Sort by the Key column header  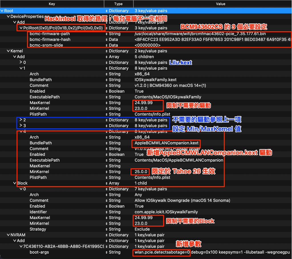coord(52,4)
